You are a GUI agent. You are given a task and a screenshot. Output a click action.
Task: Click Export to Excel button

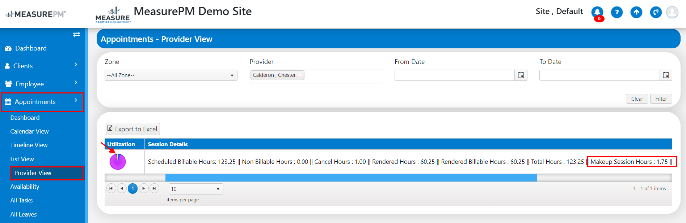(133, 129)
